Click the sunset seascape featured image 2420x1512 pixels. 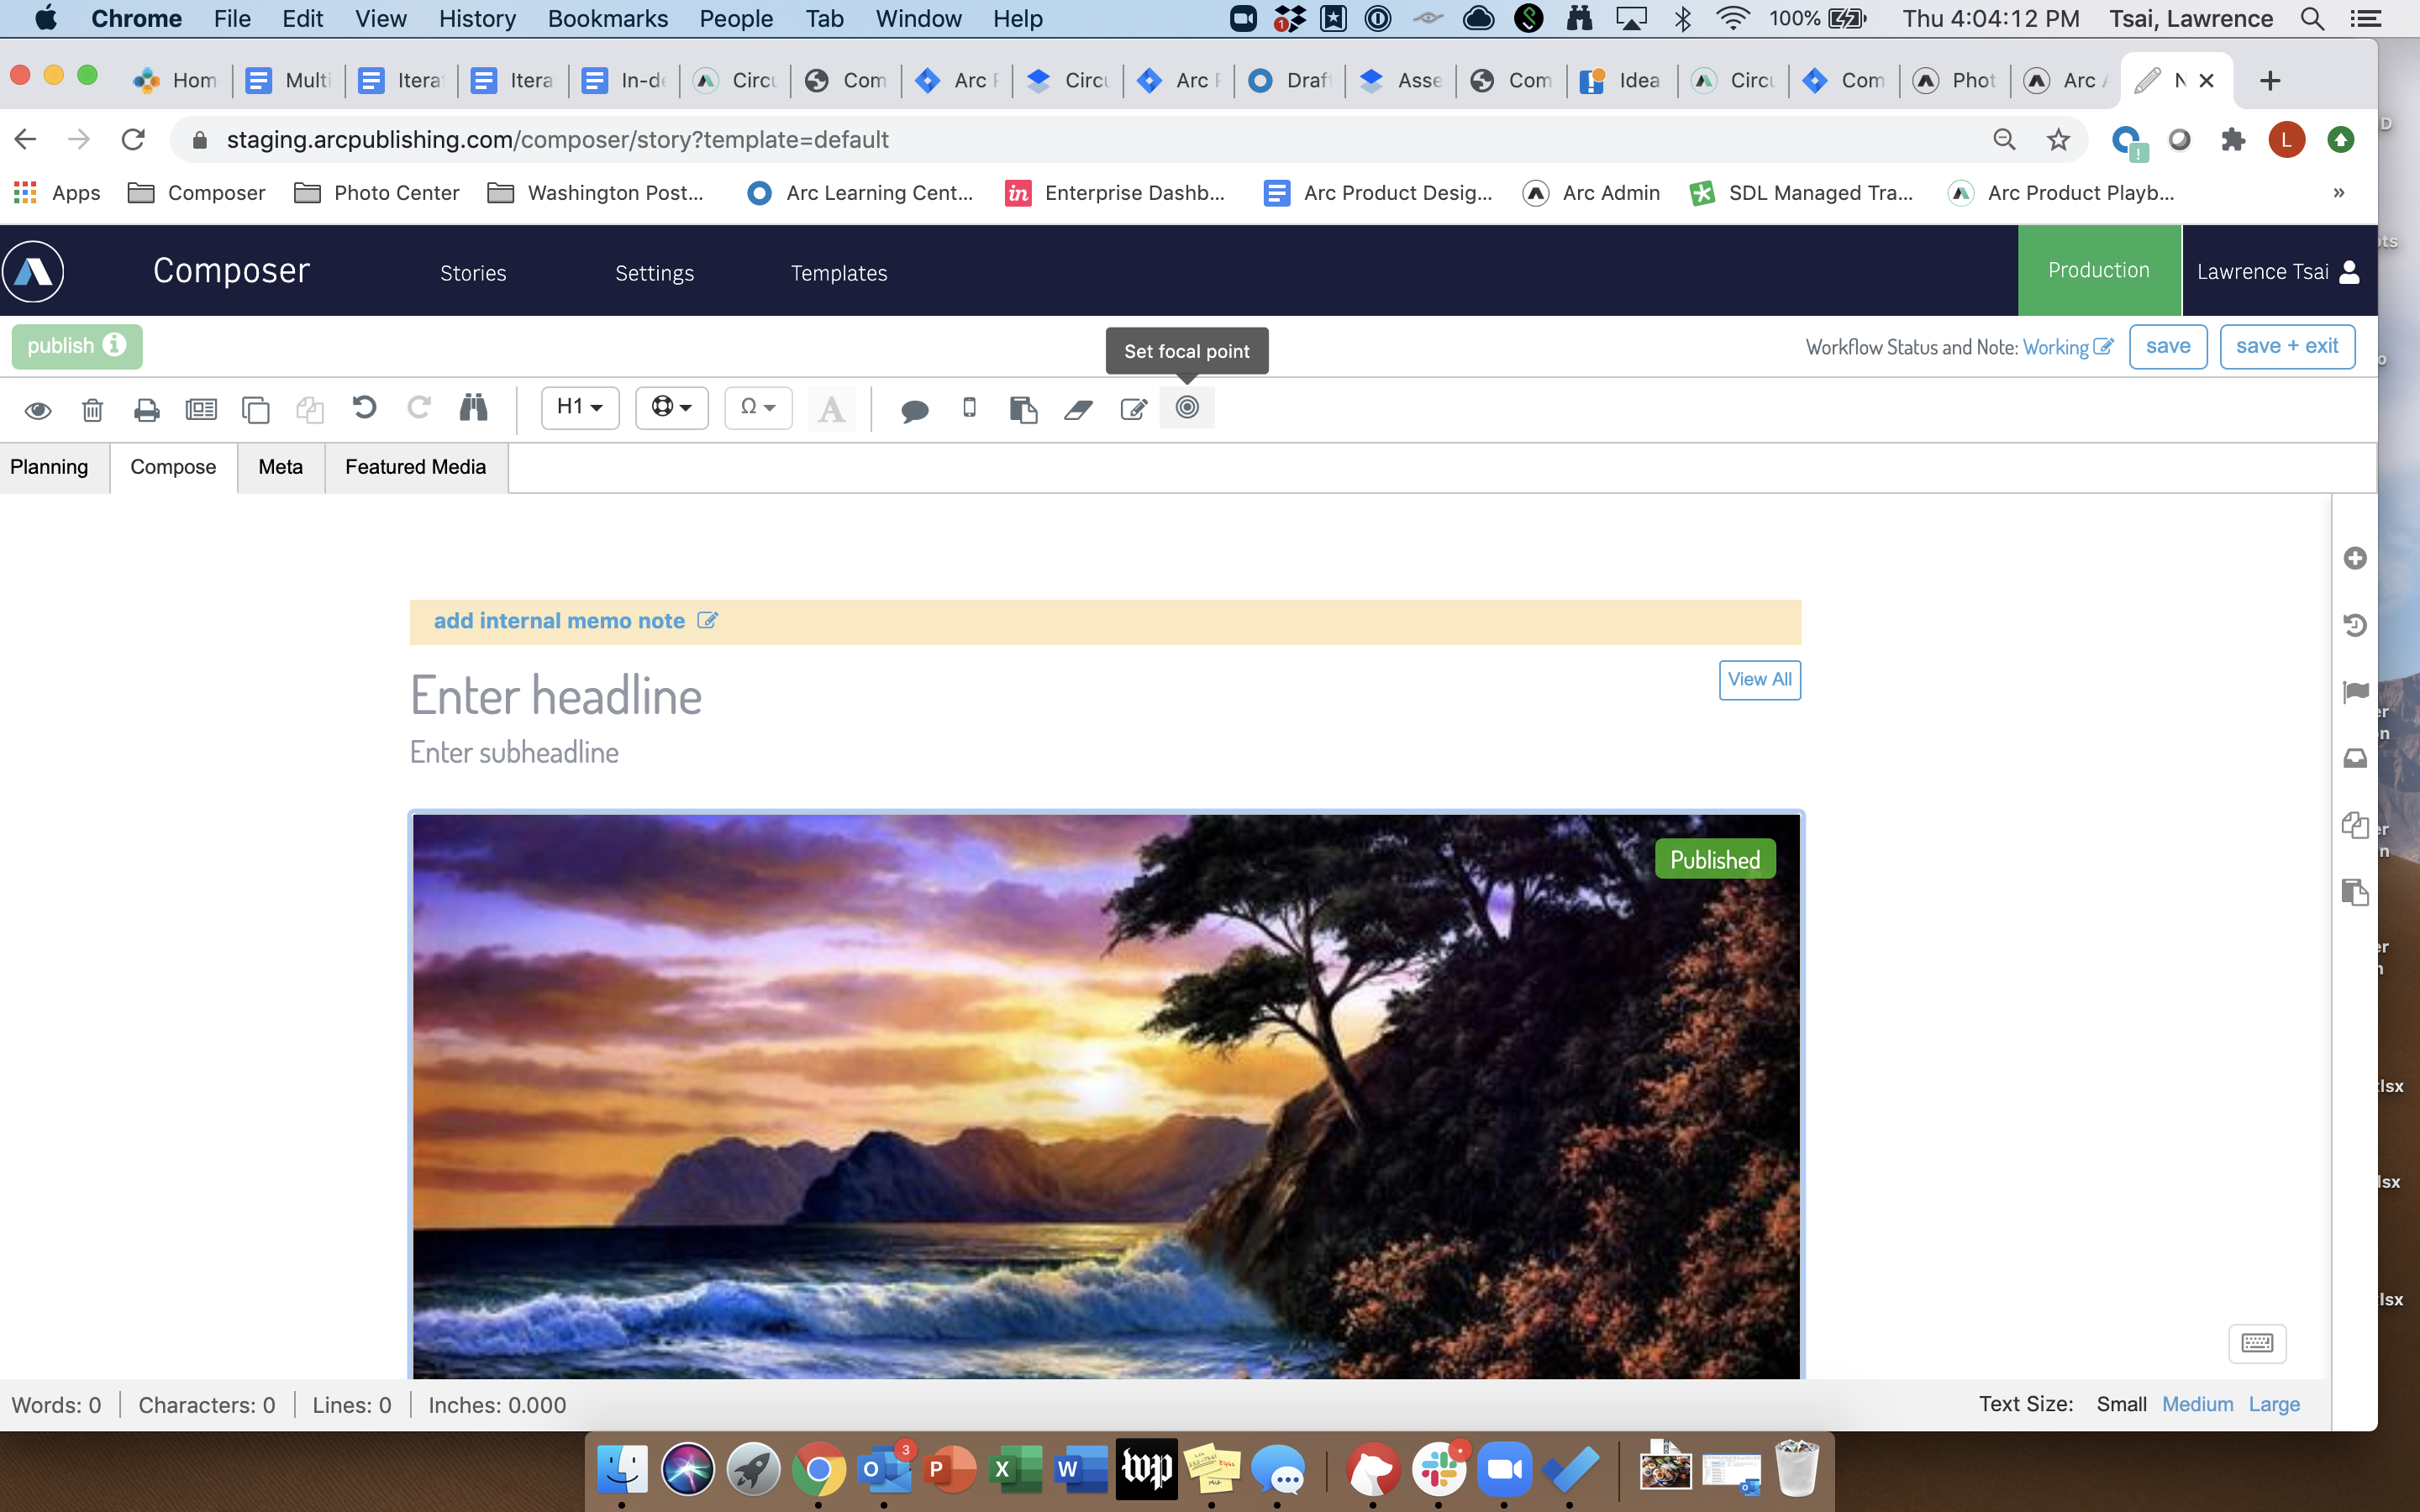coord(1106,1096)
